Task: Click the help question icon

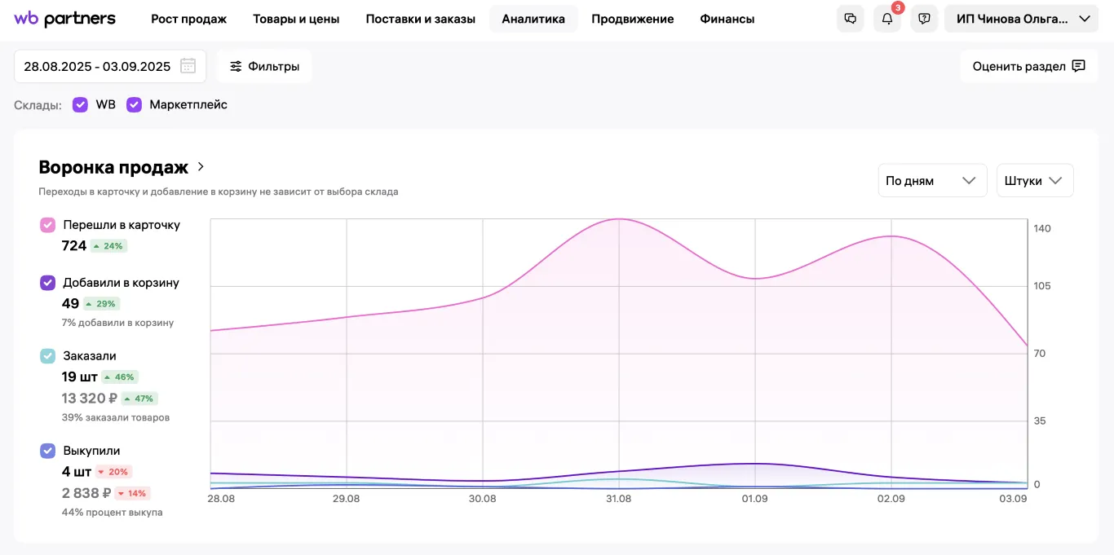Action: [924, 19]
